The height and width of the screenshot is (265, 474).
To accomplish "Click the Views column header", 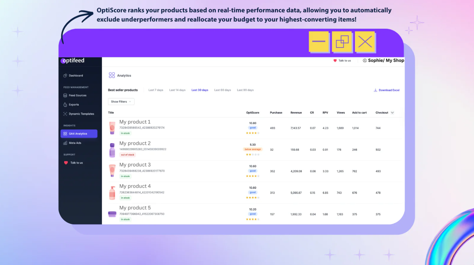I will 341,113.
